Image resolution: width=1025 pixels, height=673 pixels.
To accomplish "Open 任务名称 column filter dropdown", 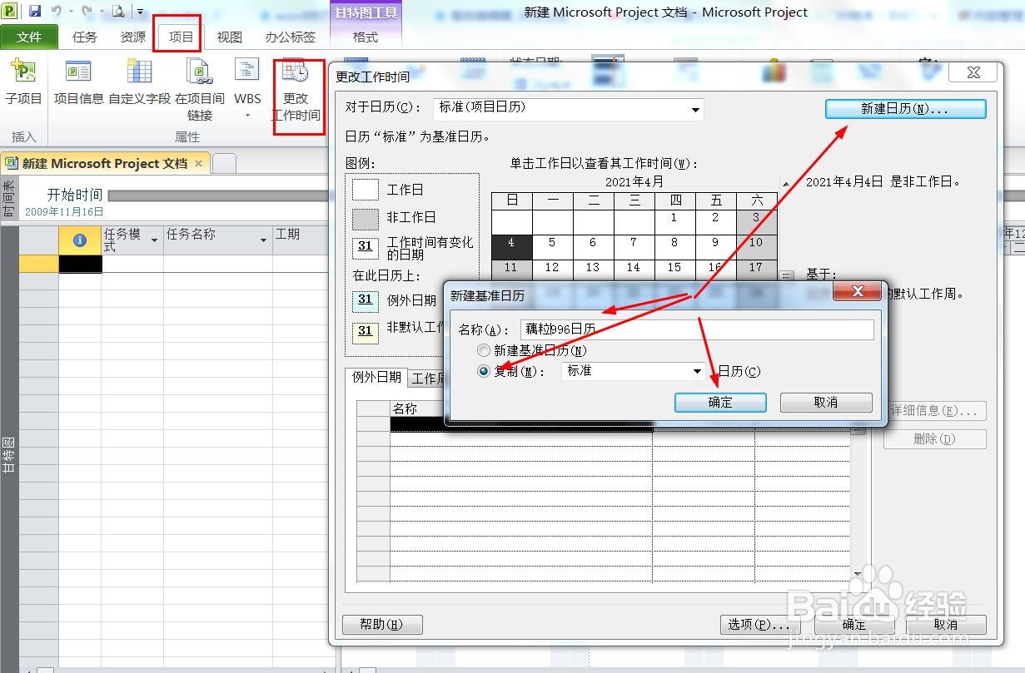I will coord(263,240).
